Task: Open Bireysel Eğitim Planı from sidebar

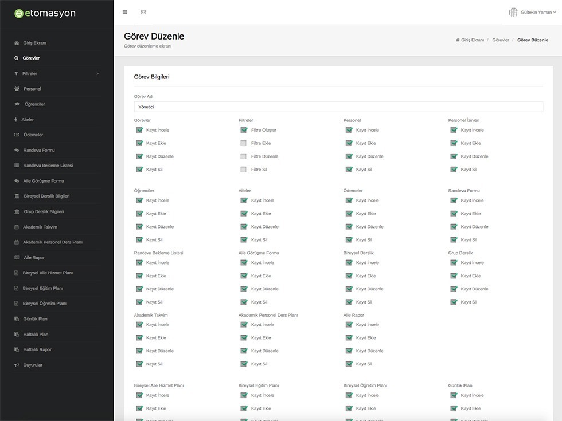Action: [42, 288]
